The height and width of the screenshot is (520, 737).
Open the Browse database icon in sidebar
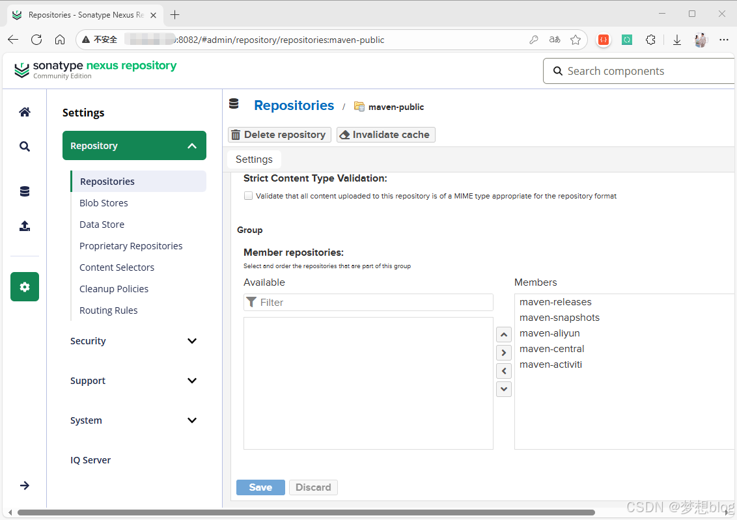tap(25, 191)
